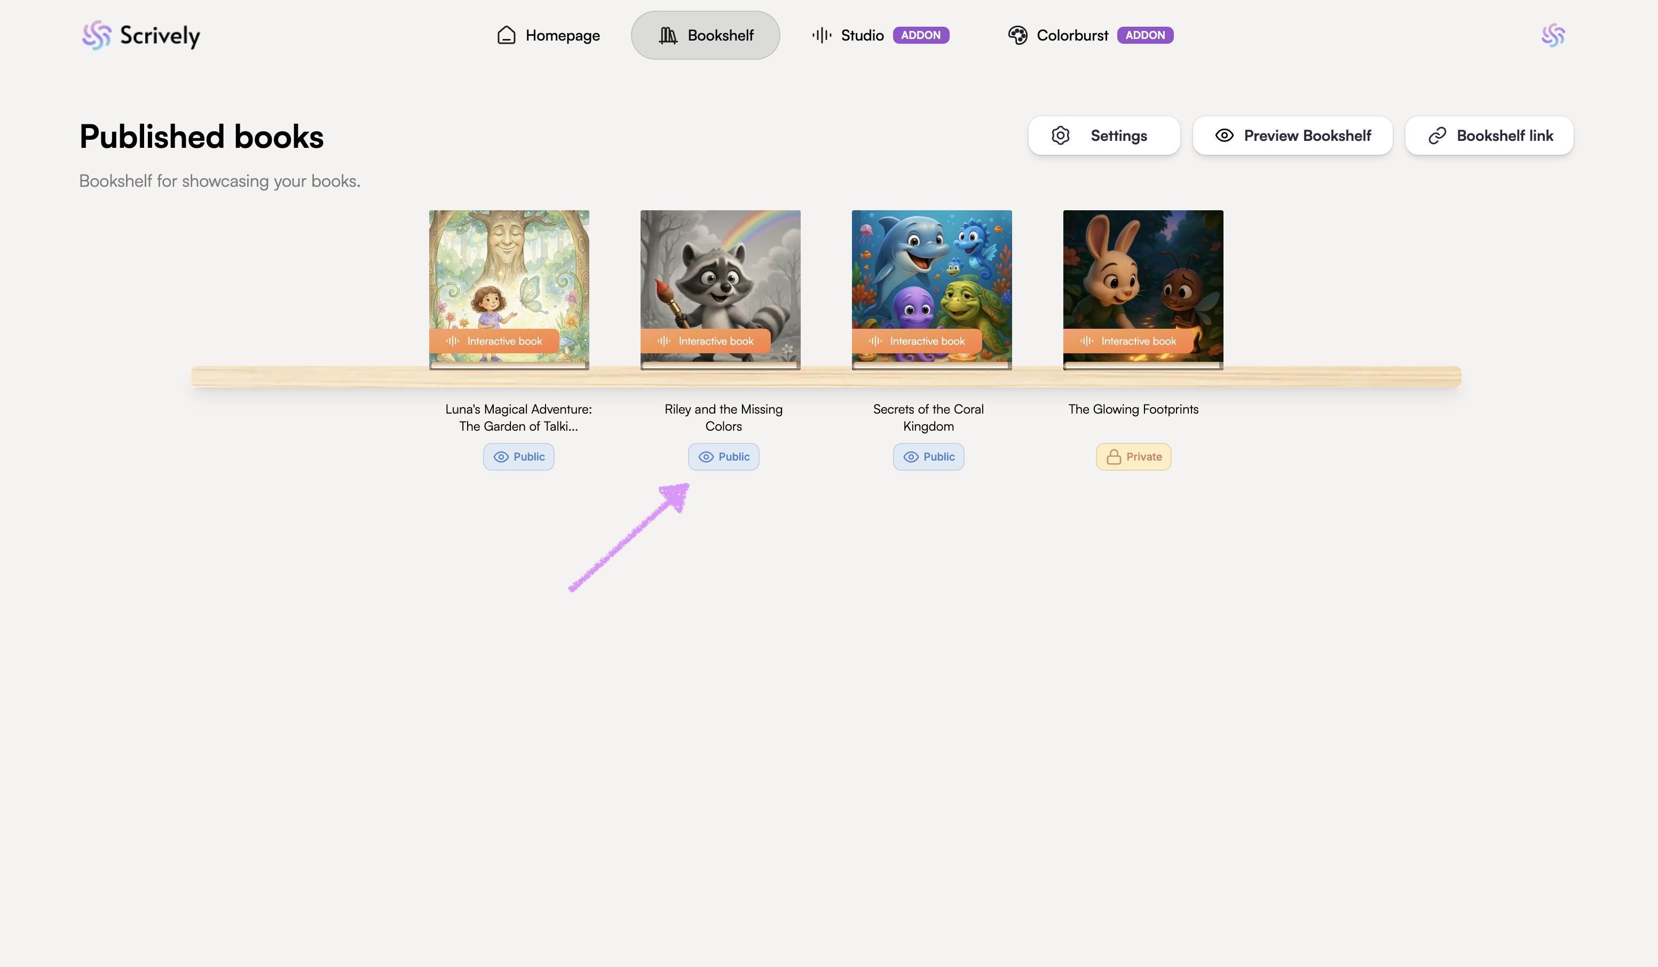Open the Secrets of the Coral Kingdom cover

931,276
